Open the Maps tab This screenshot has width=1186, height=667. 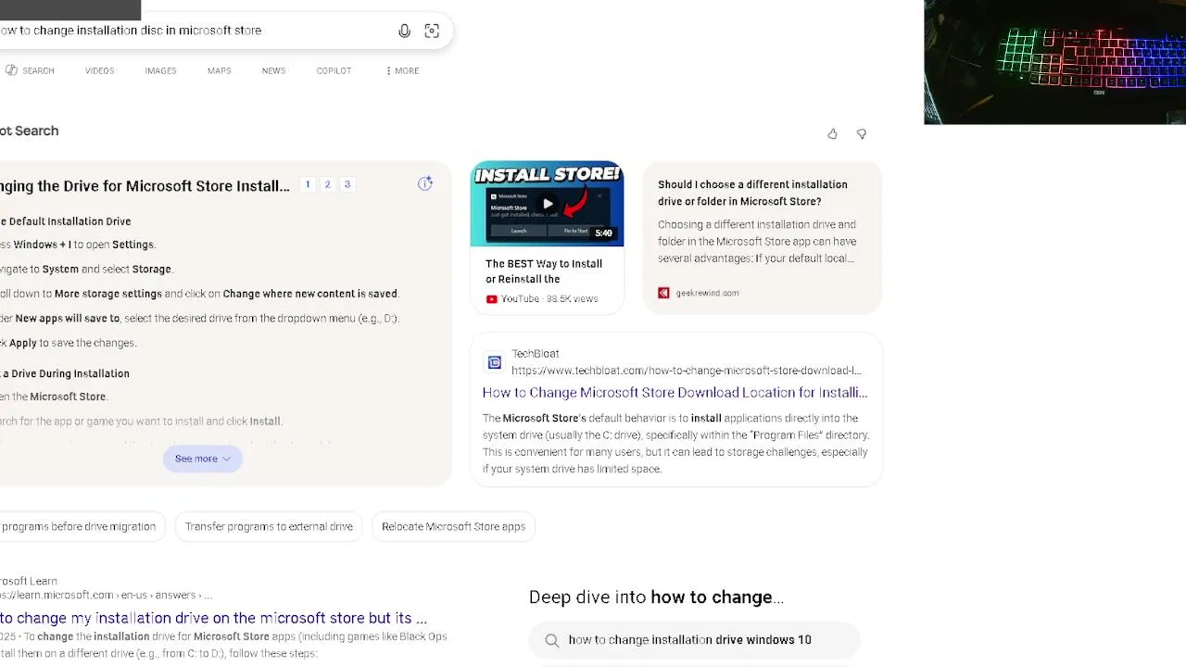pyautogui.click(x=220, y=70)
